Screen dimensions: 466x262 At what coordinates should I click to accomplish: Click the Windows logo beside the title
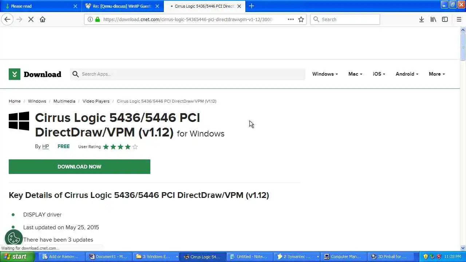click(19, 121)
